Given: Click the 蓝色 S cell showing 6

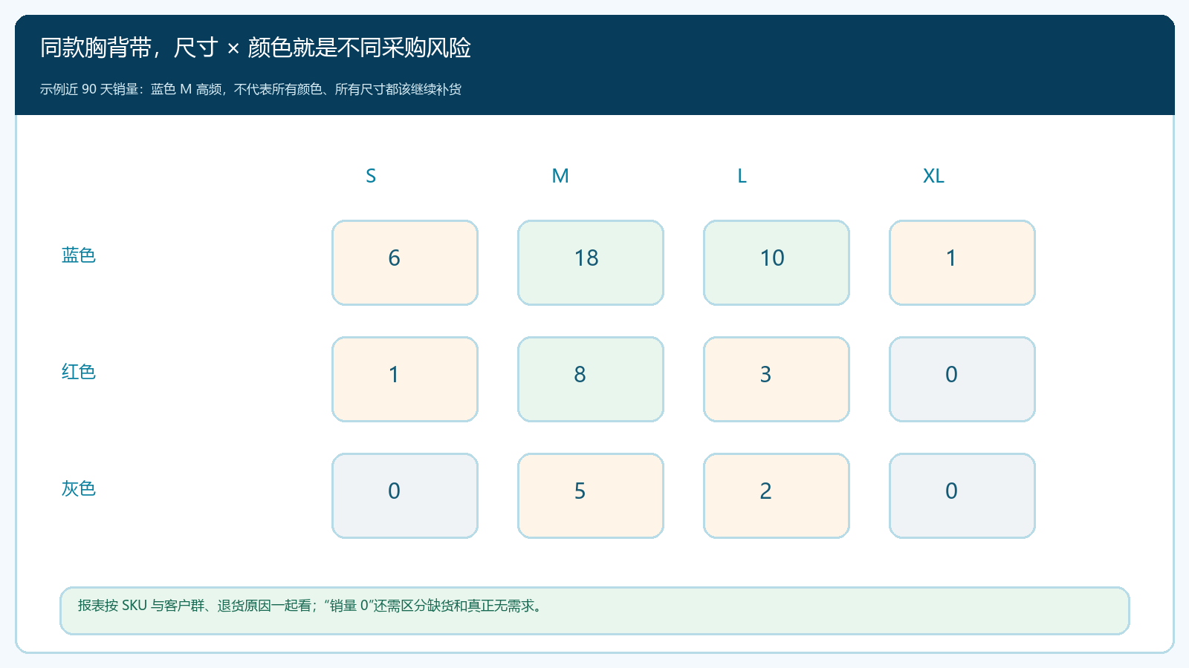Looking at the screenshot, I should tap(405, 263).
